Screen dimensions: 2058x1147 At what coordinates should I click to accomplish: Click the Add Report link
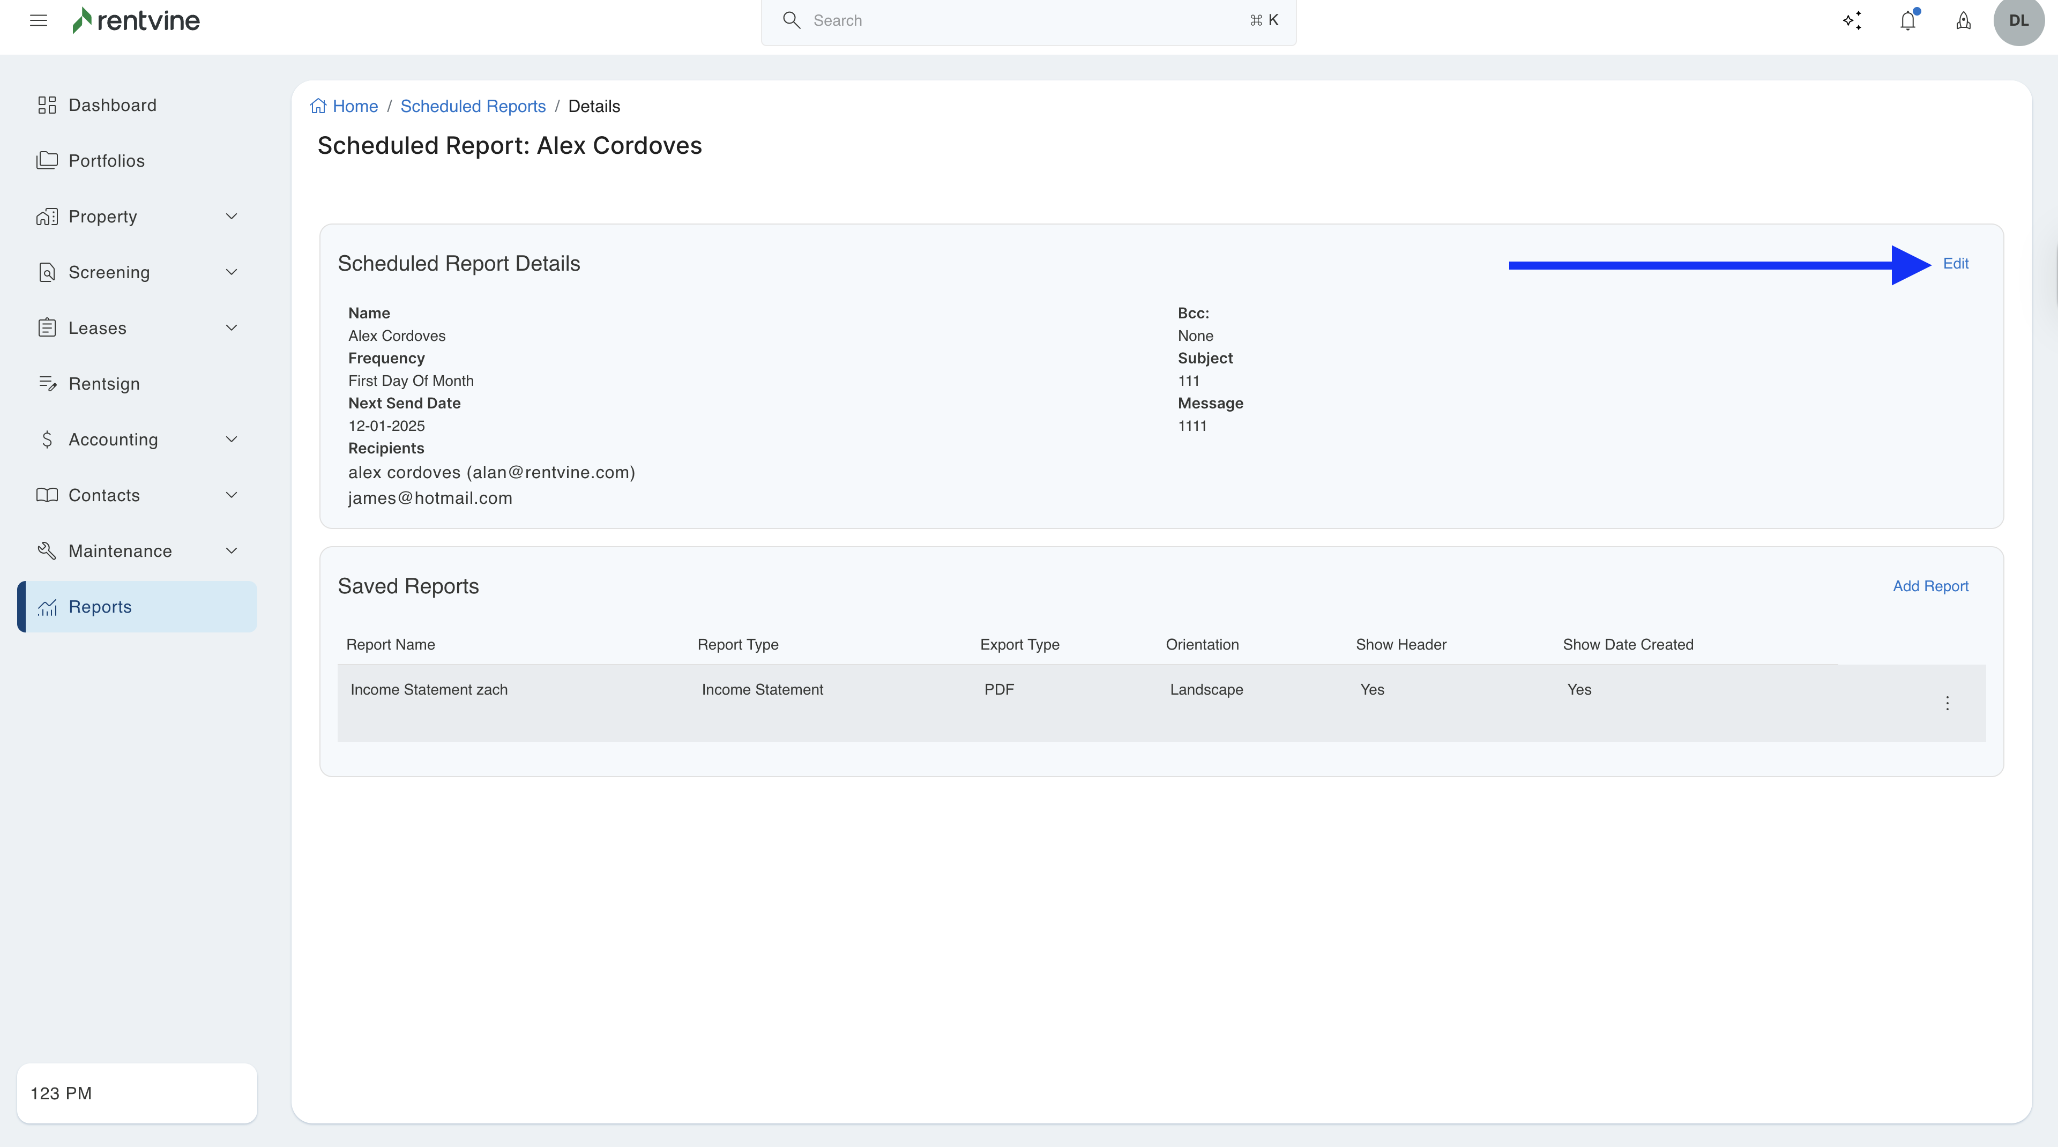(1930, 586)
